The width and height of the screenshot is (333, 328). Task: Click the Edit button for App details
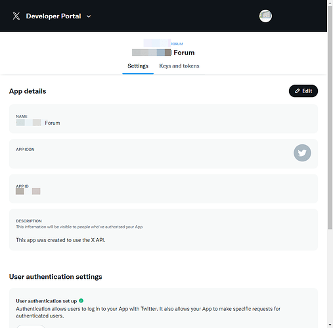click(303, 91)
